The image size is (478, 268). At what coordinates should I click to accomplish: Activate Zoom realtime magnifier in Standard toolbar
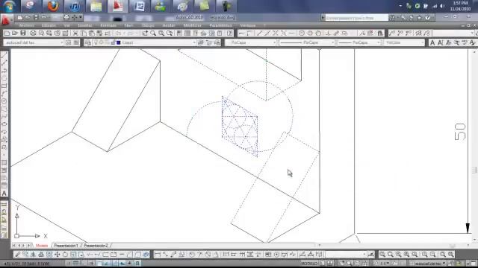click(x=153, y=33)
